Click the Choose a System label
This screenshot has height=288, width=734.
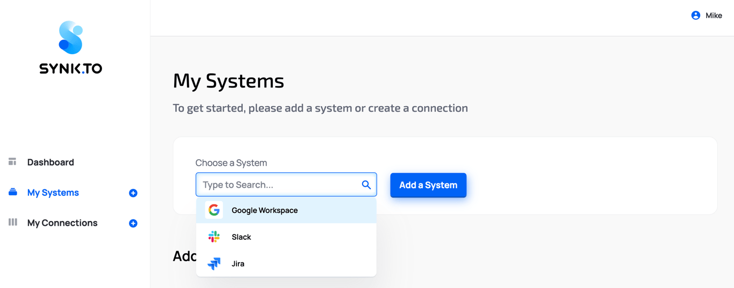click(x=231, y=163)
